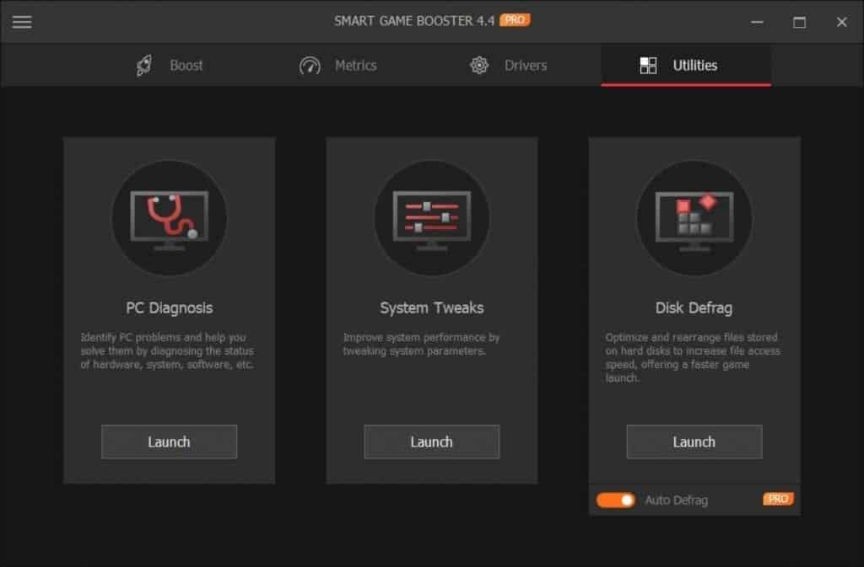
Task: Click the Disk Defrag card
Action: 694,312
